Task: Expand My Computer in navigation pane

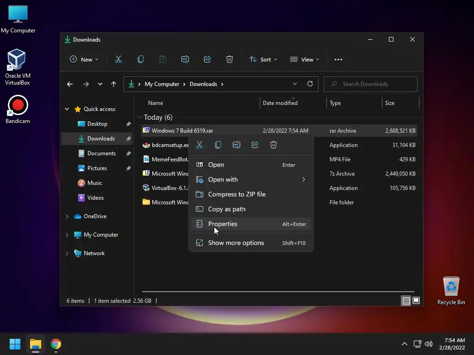Action: [67, 235]
